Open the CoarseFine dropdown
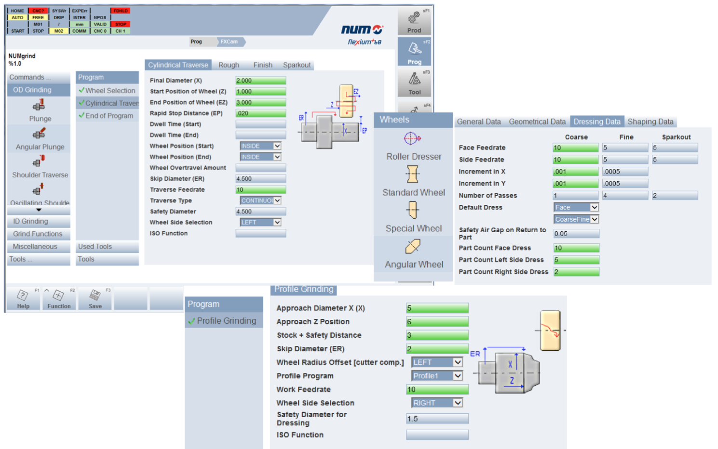The image size is (718, 449). [576, 219]
